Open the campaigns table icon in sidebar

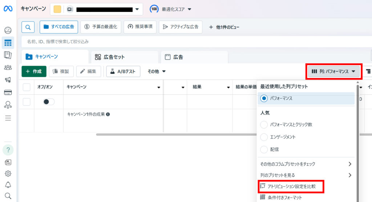(x=8, y=43)
